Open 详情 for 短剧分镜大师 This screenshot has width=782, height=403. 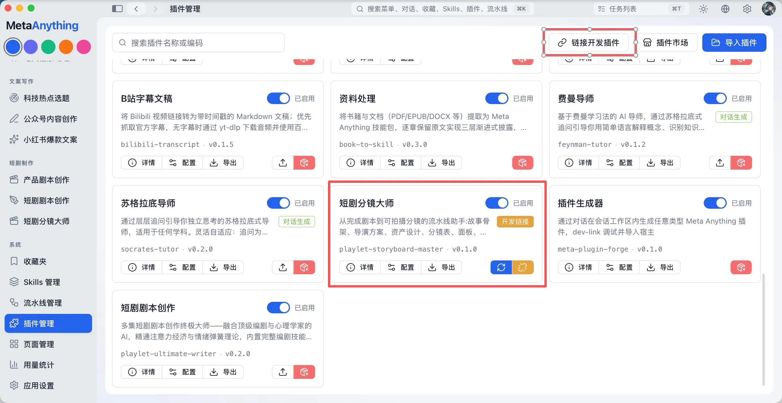pyautogui.click(x=360, y=267)
